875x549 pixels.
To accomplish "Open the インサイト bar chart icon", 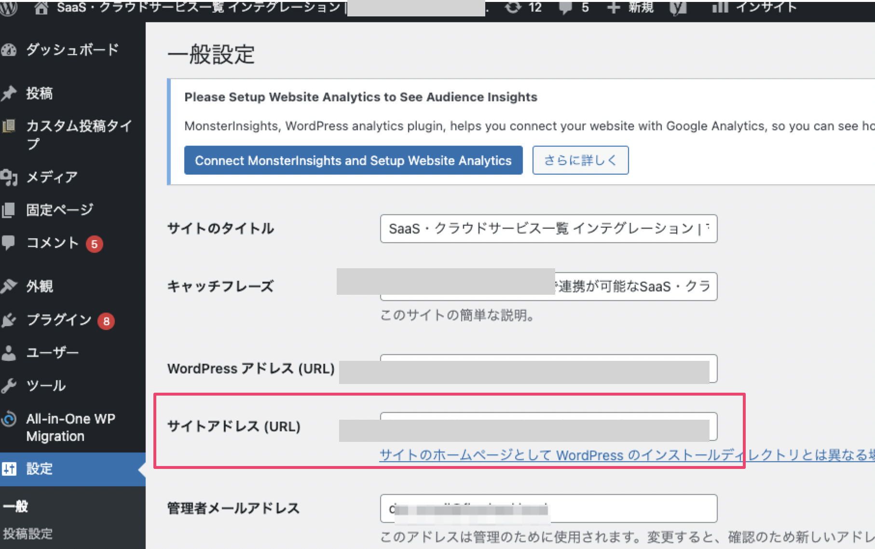I will click(720, 7).
